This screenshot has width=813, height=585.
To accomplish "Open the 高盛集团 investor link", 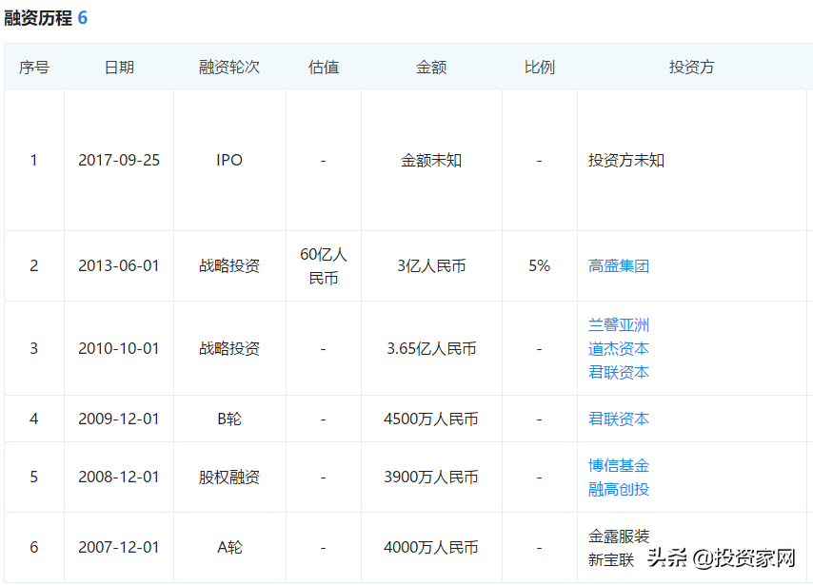I will coord(619,266).
